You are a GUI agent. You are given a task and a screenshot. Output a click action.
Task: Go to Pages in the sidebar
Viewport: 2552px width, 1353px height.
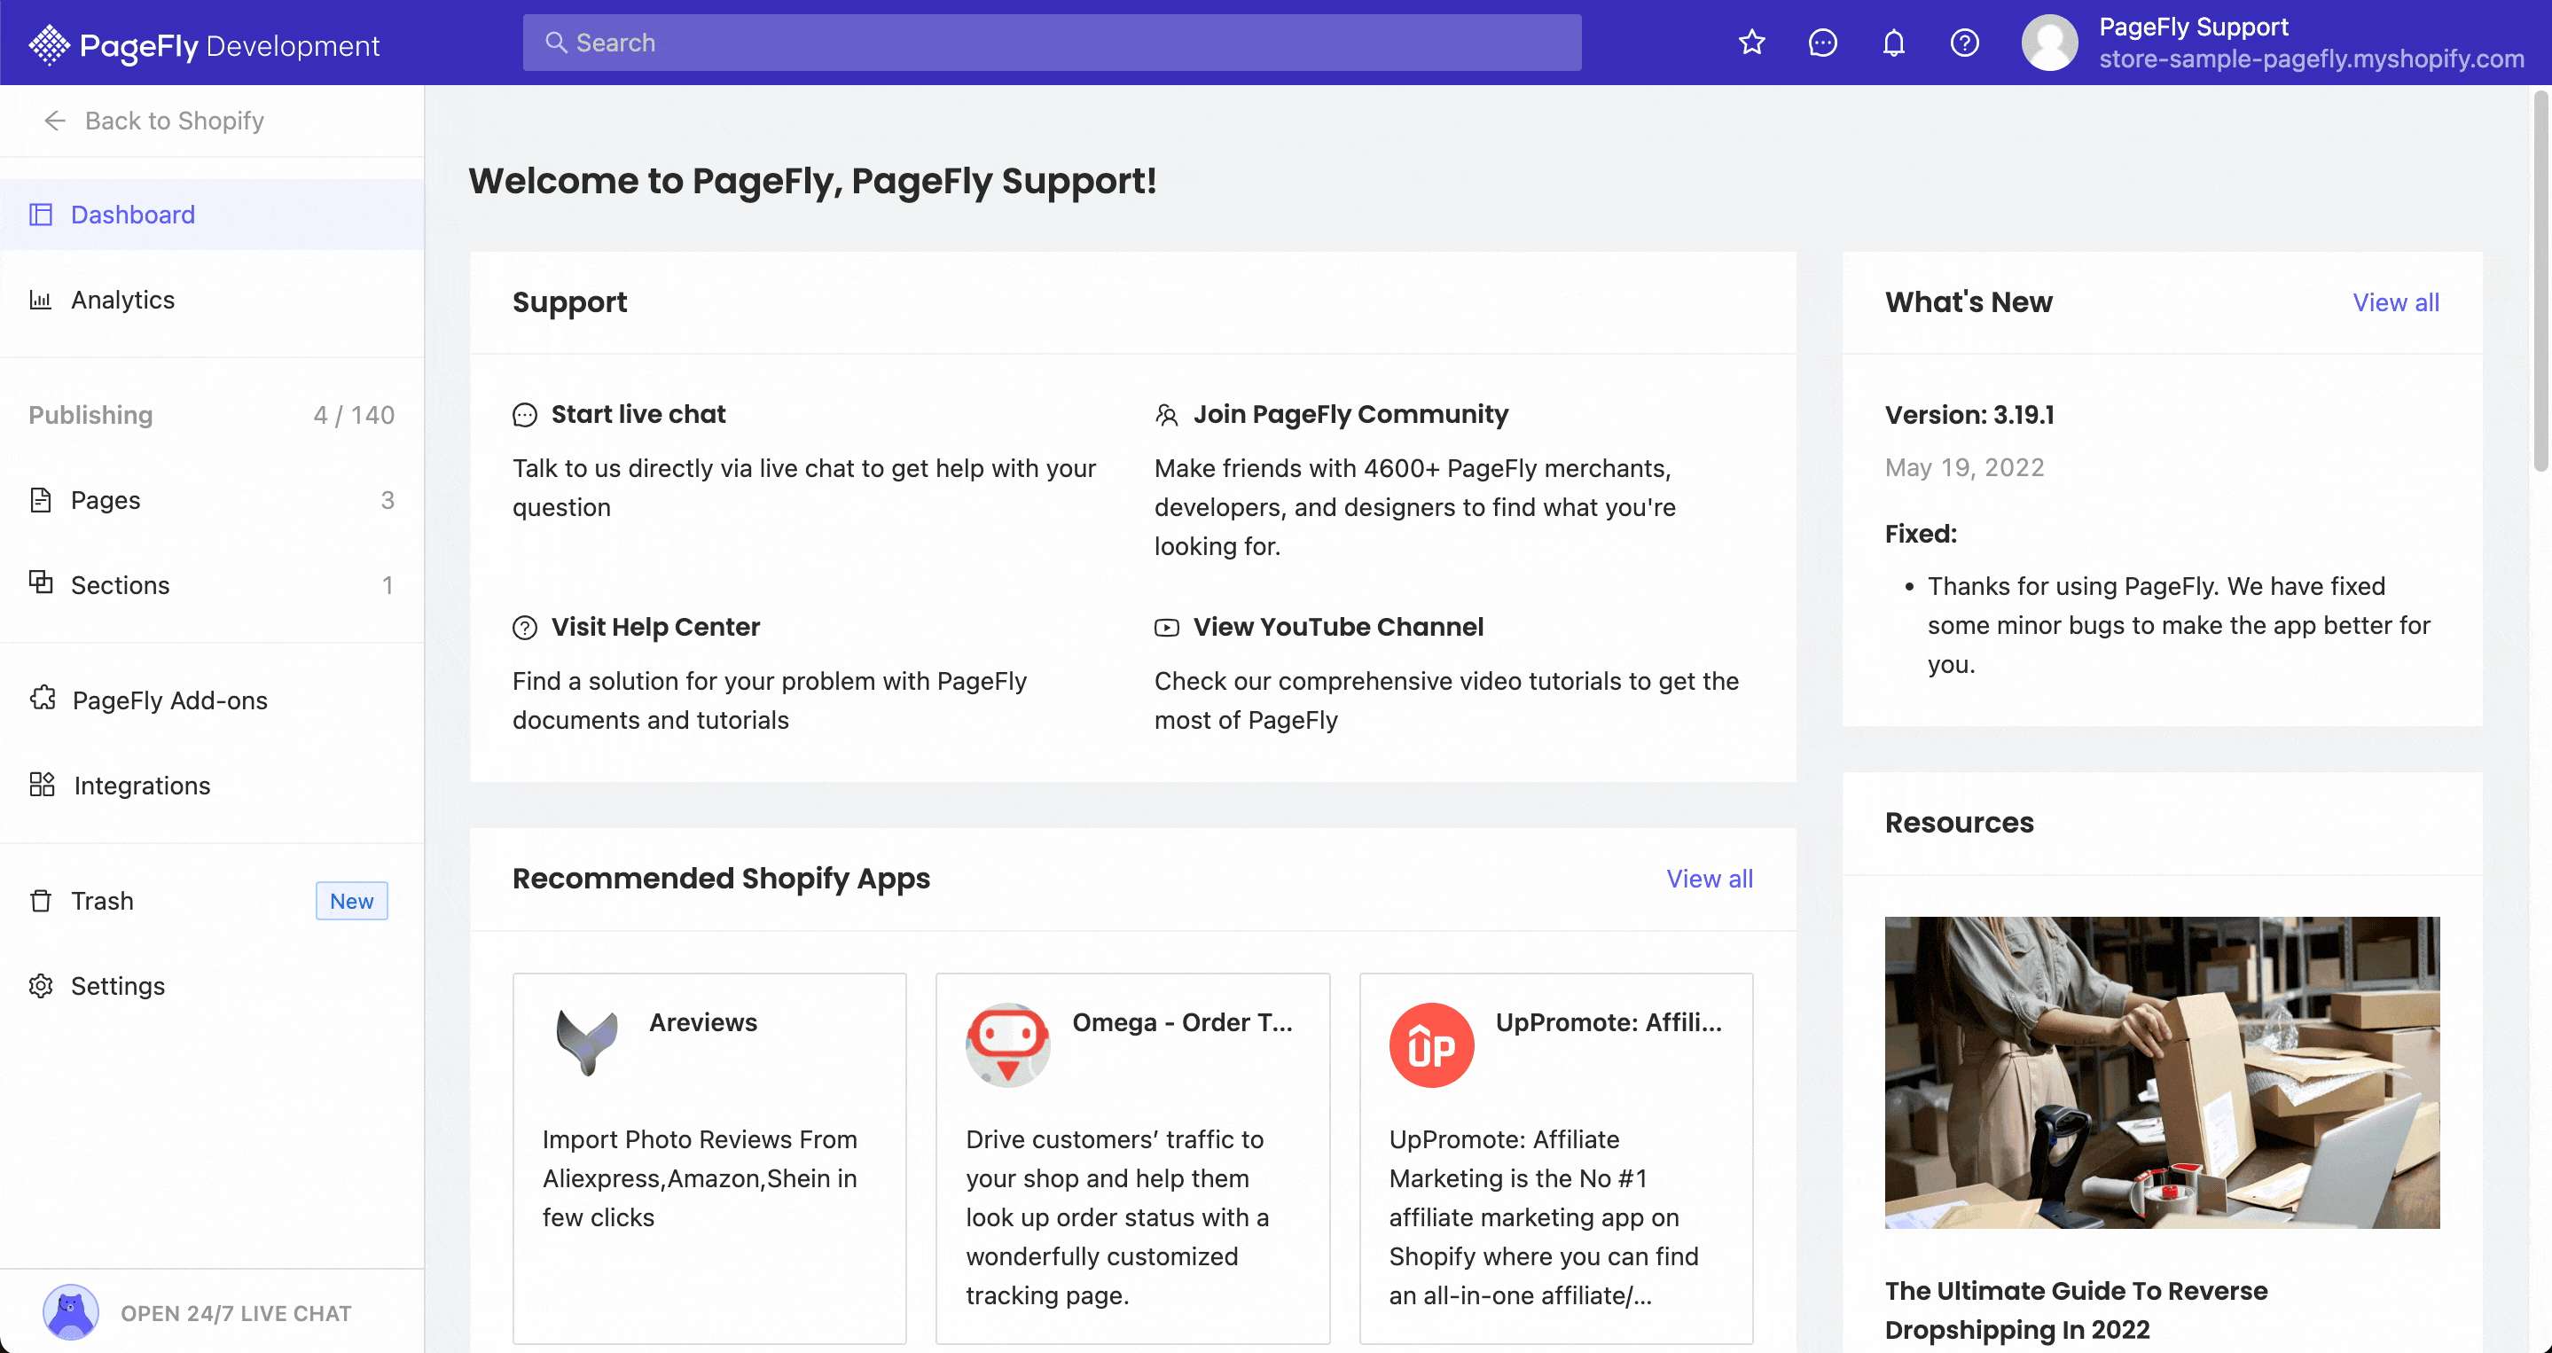(x=212, y=500)
